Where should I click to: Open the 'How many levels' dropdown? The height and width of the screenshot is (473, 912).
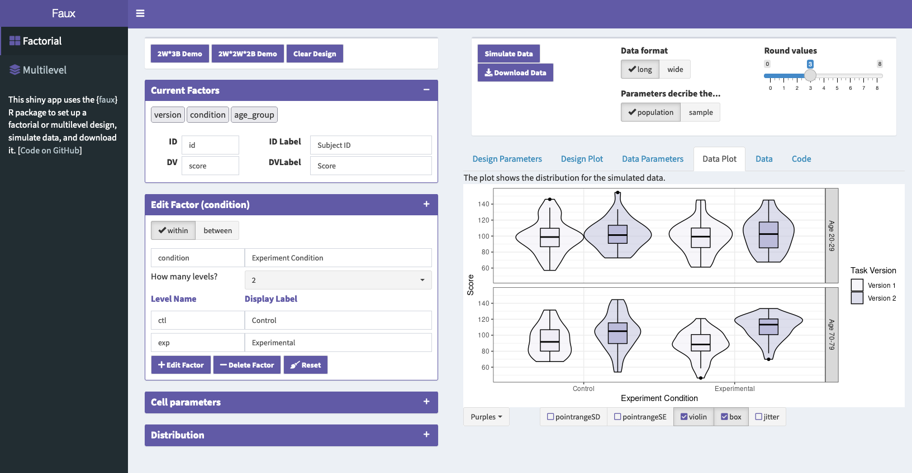[x=338, y=280]
